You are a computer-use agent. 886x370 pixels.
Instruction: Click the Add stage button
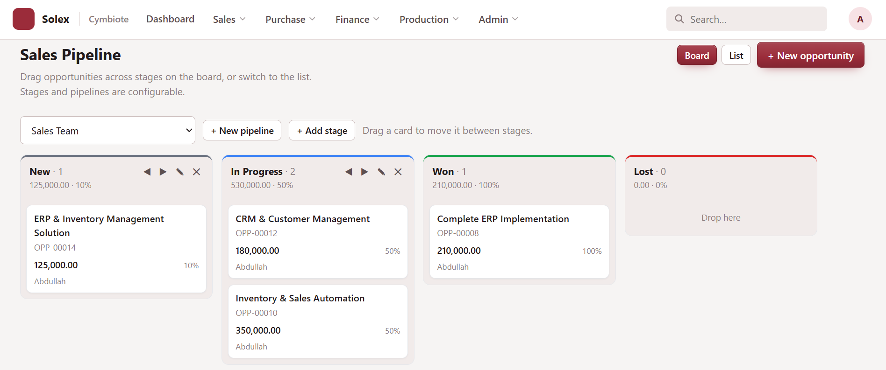(322, 130)
